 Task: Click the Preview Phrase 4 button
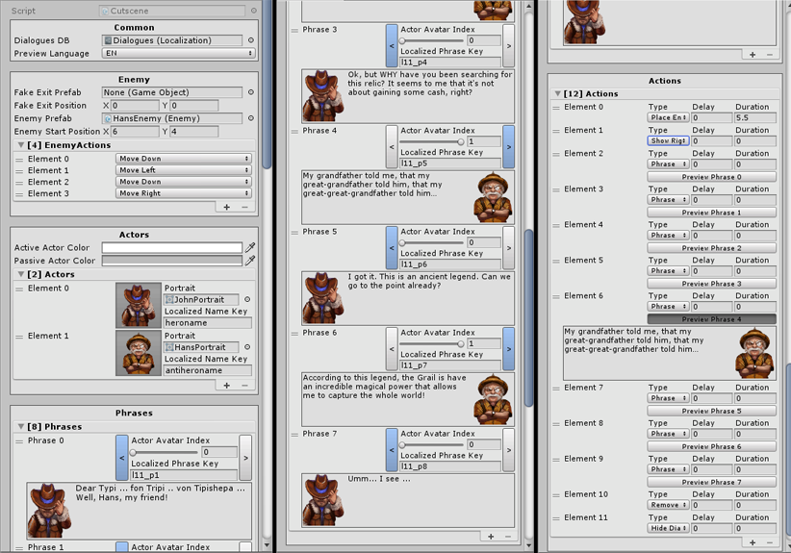point(711,319)
